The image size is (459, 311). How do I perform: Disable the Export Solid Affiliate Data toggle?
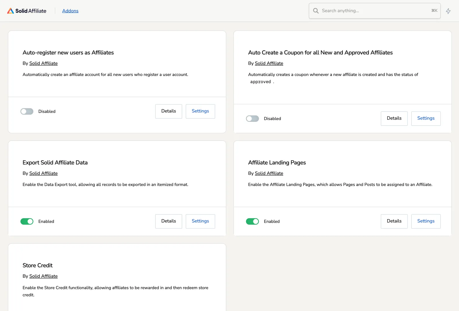click(x=27, y=221)
